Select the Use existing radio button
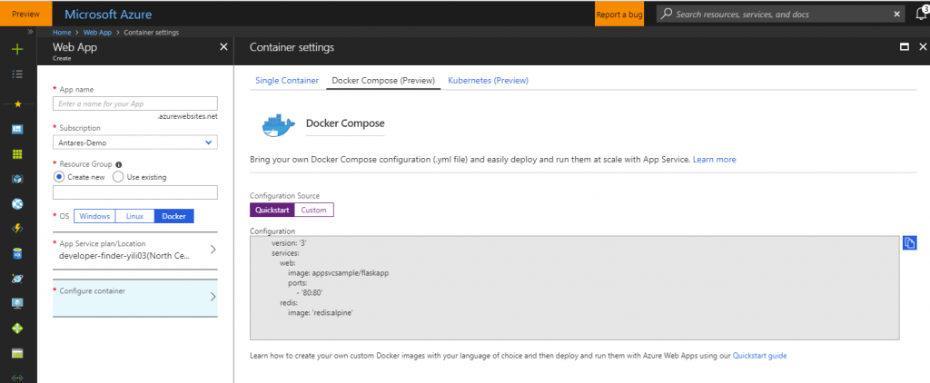This screenshot has height=383, width=930. point(118,177)
